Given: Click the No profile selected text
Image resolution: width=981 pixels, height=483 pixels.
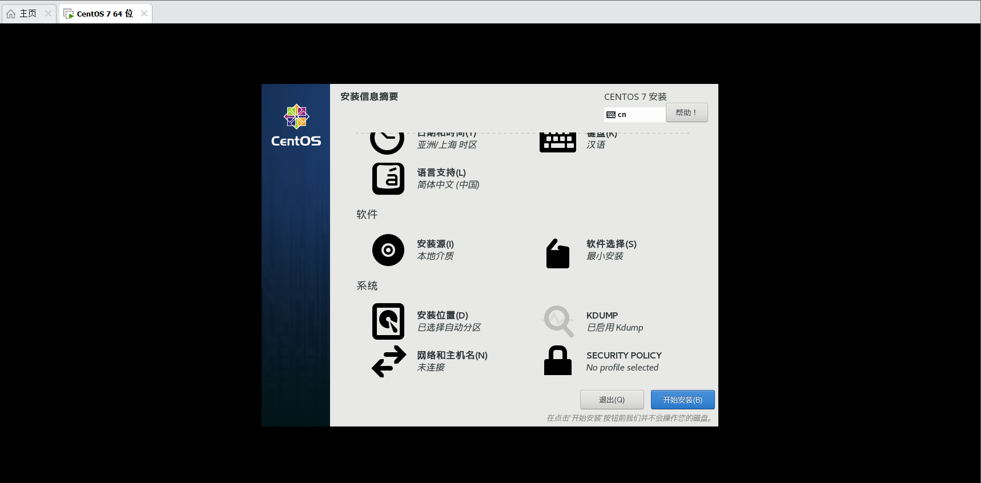Looking at the screenshot, I should (x=622, y=367).
